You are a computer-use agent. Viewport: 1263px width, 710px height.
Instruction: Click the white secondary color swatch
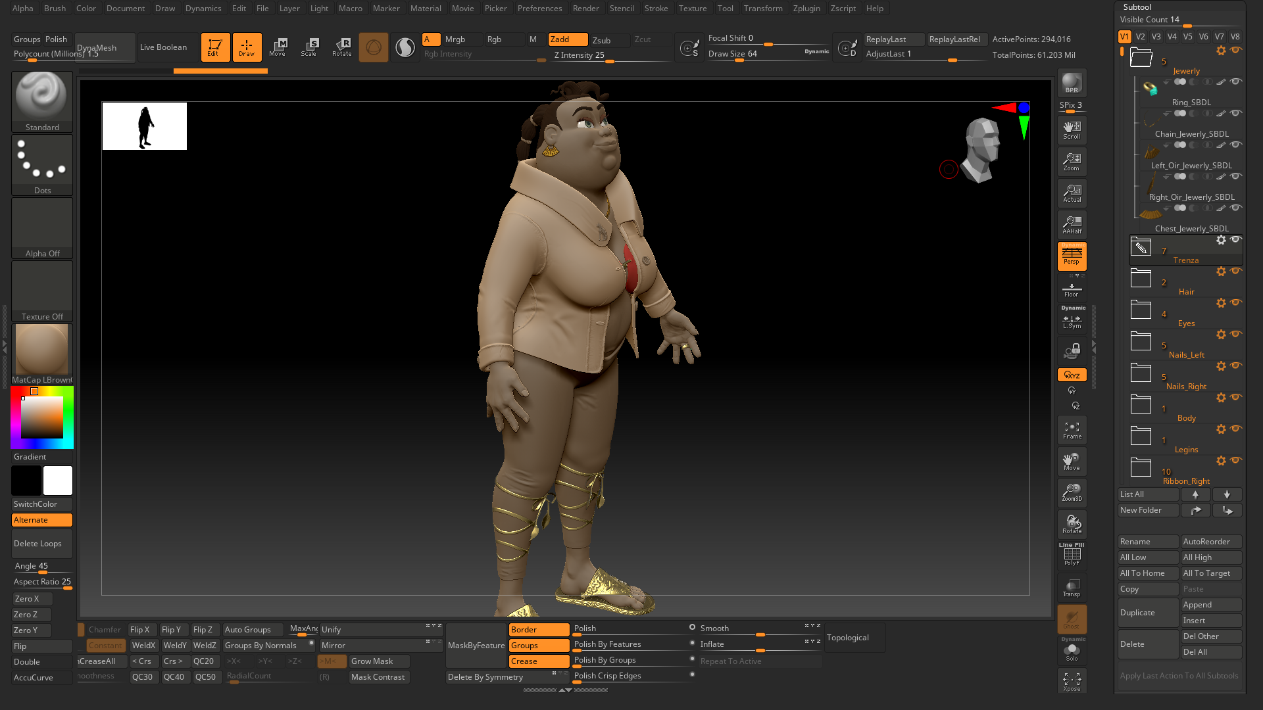58,481
